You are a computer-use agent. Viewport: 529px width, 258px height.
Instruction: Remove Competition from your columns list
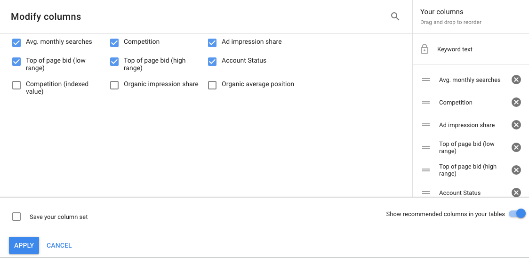point(516,102)
